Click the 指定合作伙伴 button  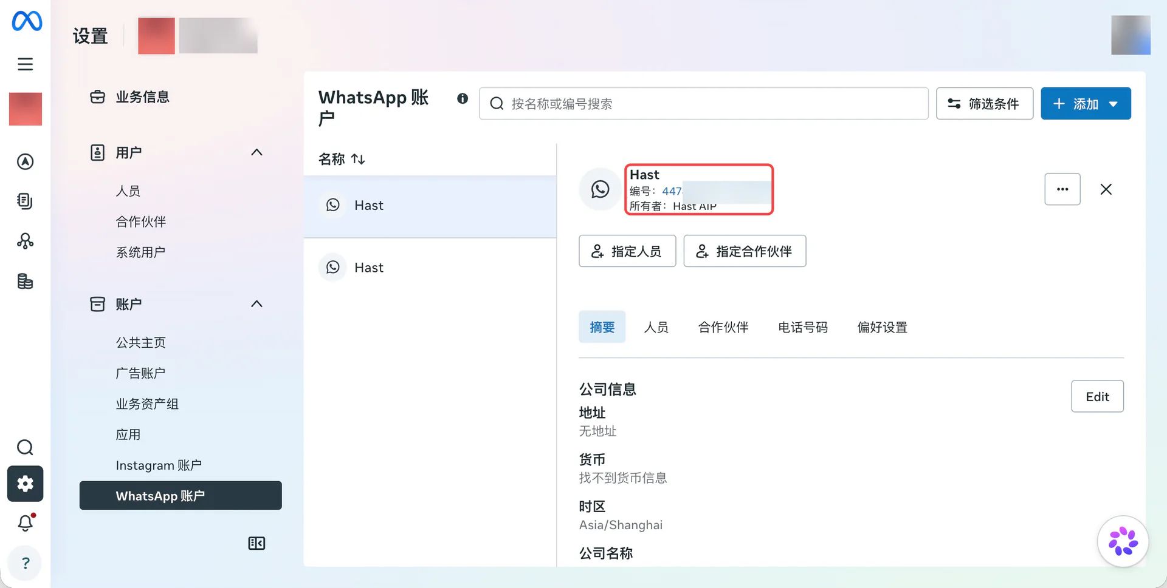(x=745, y=251)
